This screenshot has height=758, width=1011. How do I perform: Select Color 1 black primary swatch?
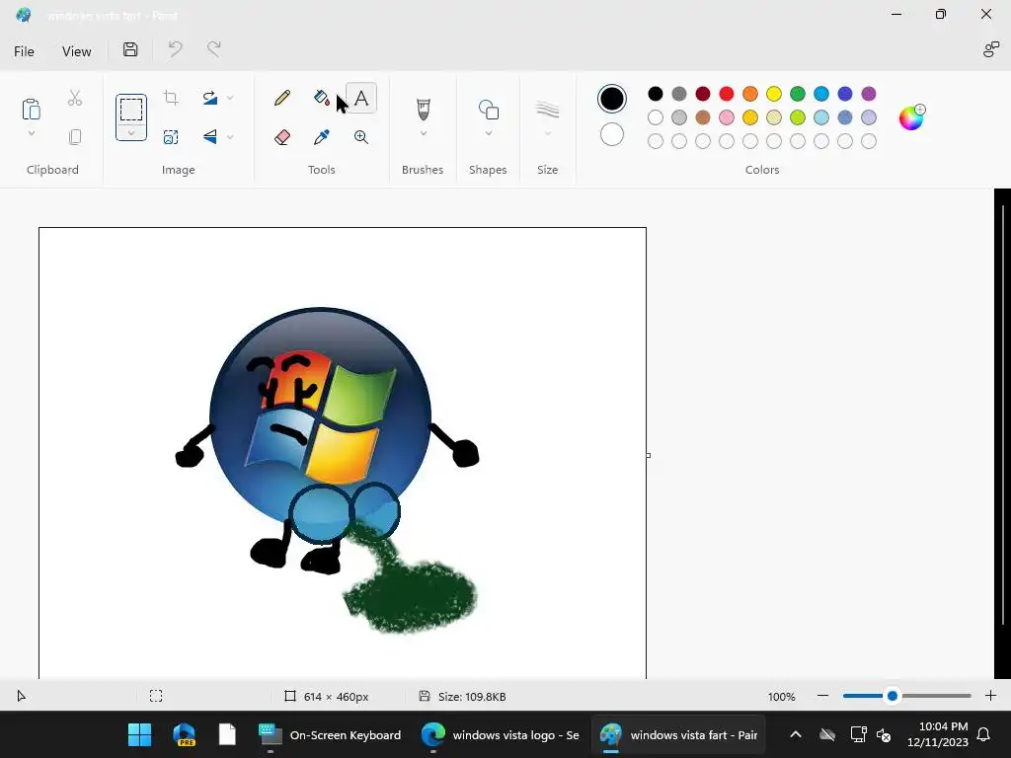(612, 99)
